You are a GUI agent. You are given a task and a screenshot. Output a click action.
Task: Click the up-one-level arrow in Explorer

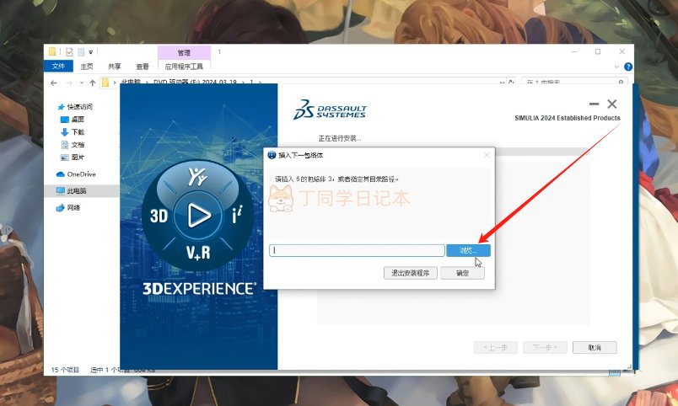92,83
